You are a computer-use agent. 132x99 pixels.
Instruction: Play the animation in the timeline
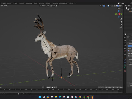click(53, 87)
